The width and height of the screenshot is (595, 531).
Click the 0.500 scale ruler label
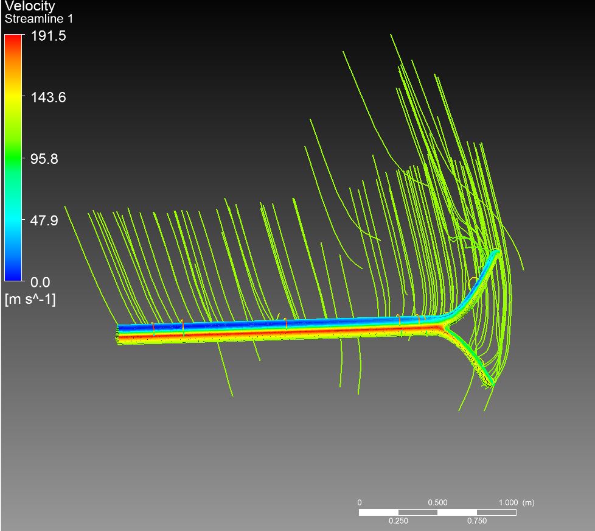point(438,502)
